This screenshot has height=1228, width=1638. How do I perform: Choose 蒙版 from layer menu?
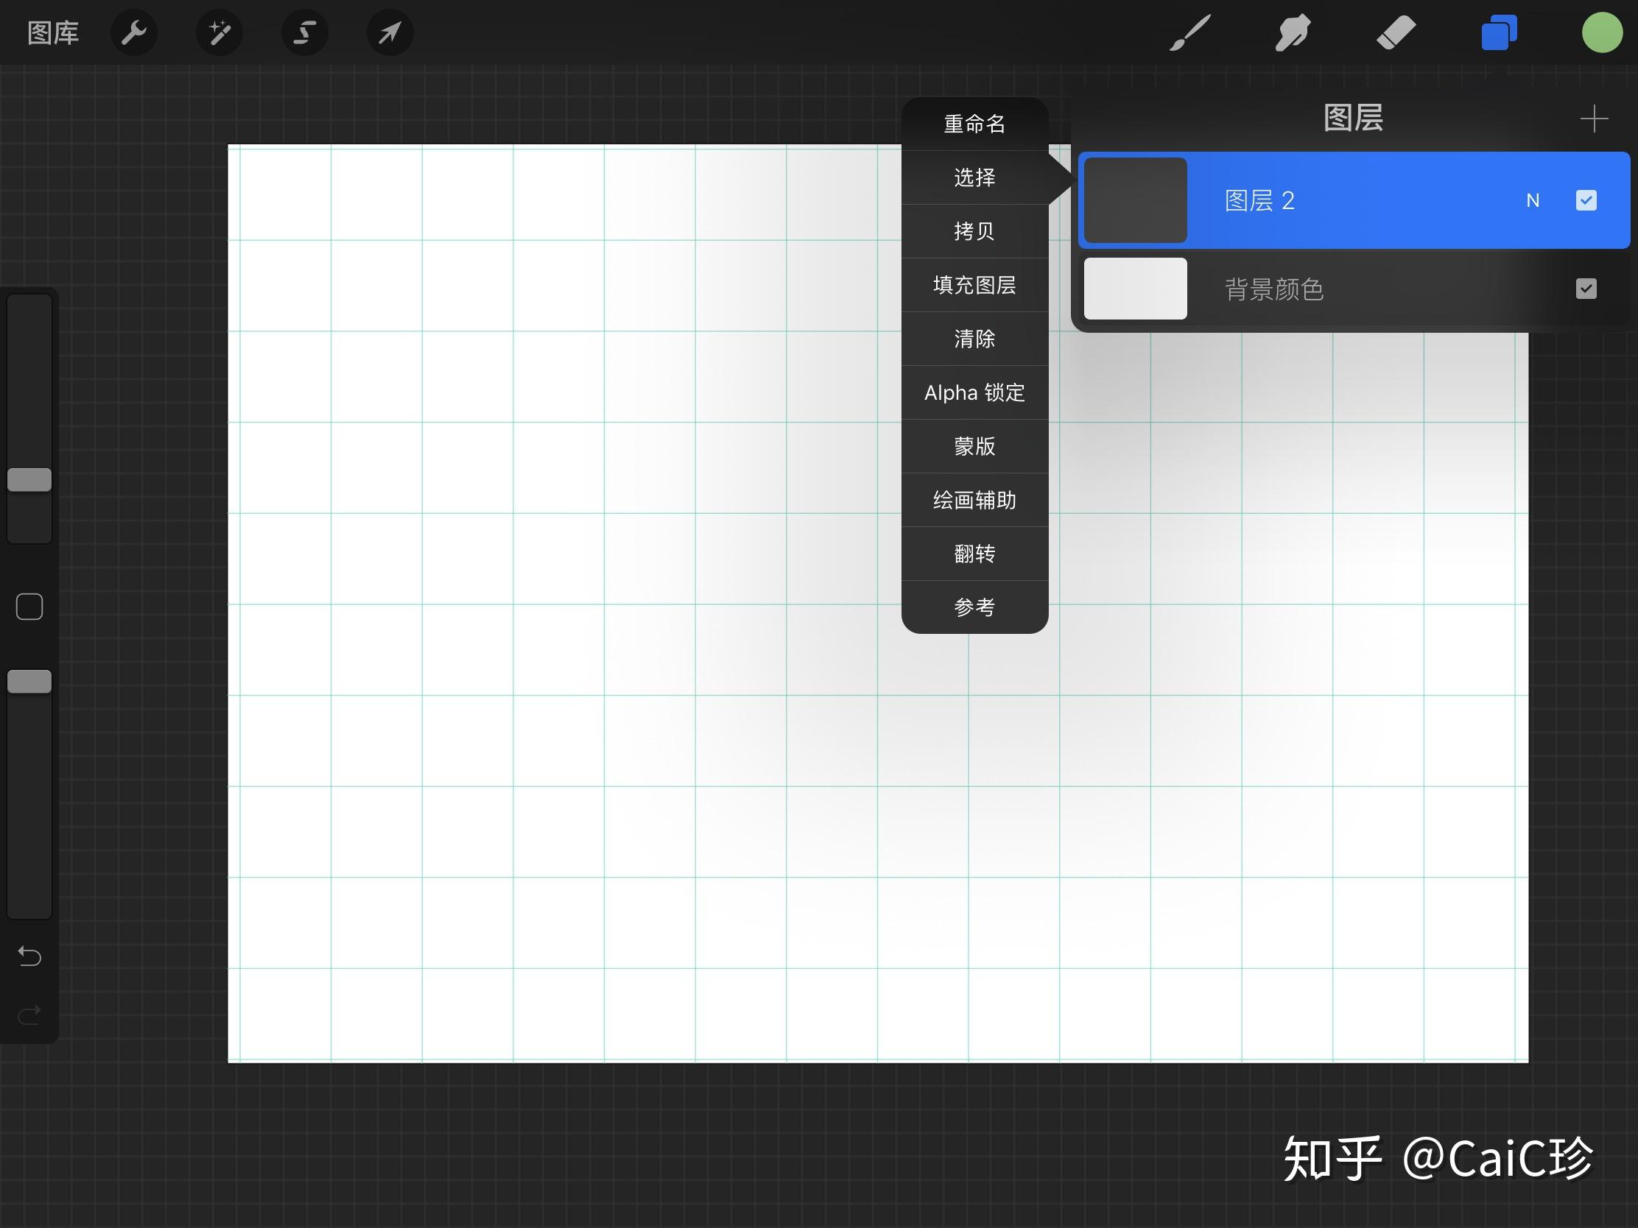tap(974, 446)
